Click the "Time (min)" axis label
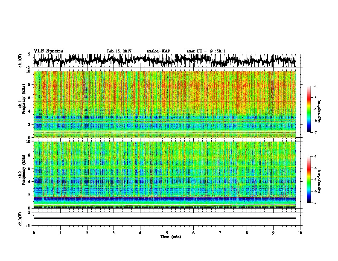This screenshot has height=261, width=338. click(x=171, y=237)
